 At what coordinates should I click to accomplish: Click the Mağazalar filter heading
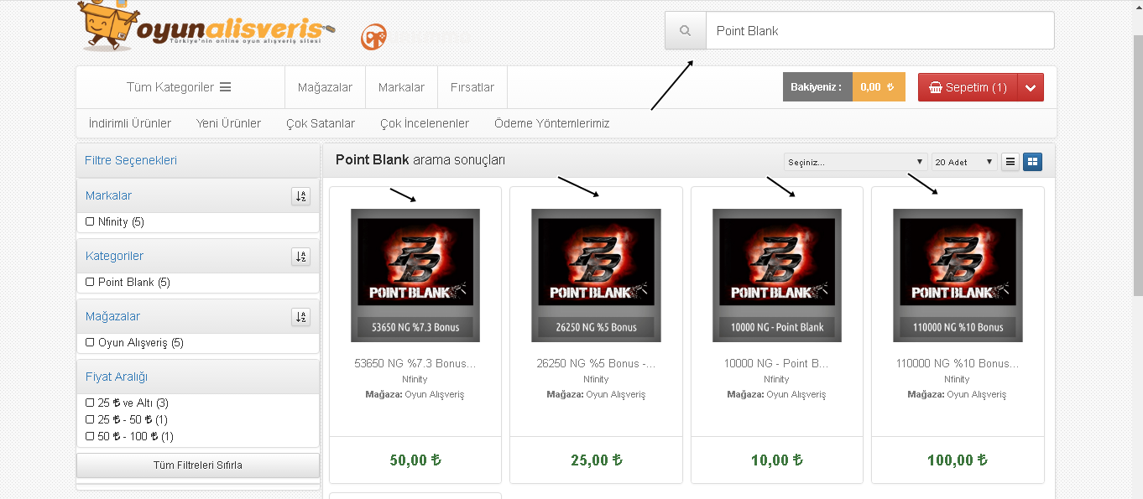point(112,317)
